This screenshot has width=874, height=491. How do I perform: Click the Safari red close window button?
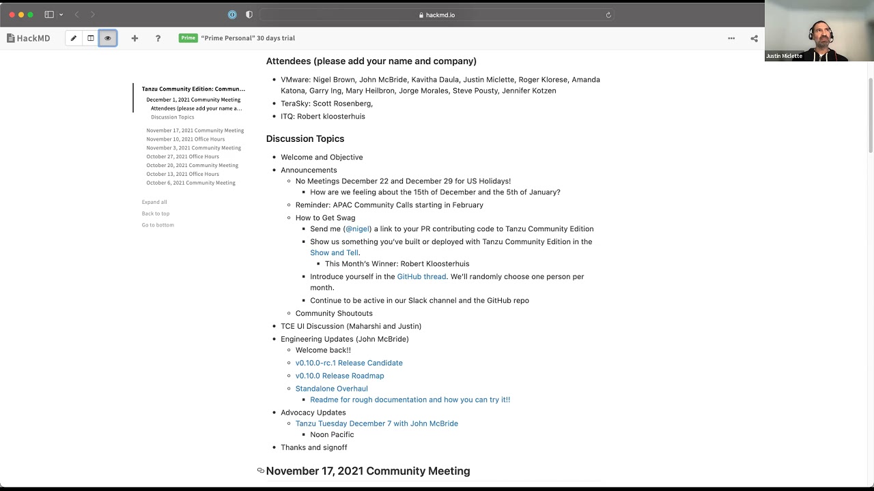coord(12,14)
